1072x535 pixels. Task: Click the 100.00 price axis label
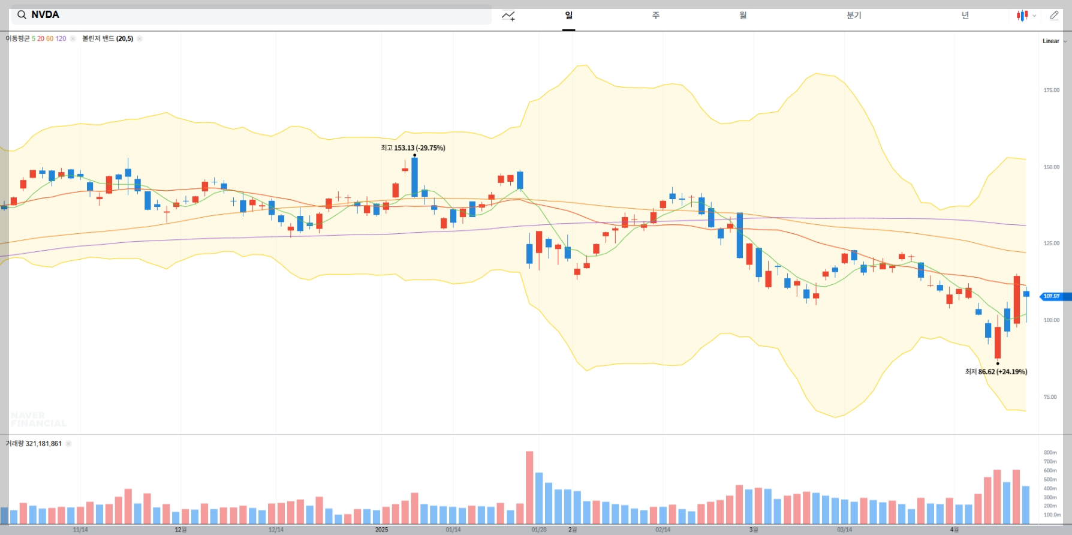point(1051,320)
